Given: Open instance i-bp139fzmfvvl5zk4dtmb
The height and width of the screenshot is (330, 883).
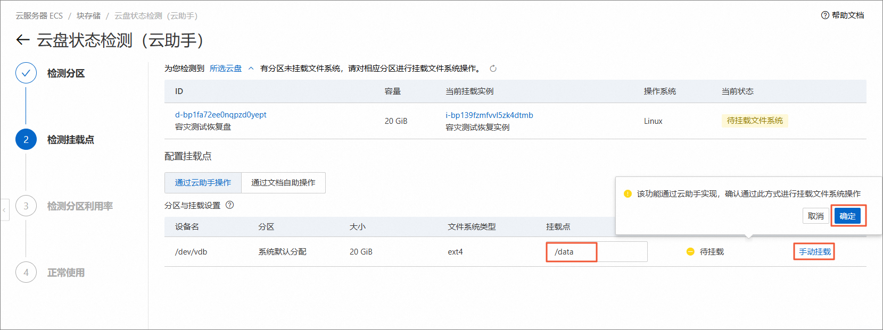Looking at the screenshot, I should [x=489, y=115].
